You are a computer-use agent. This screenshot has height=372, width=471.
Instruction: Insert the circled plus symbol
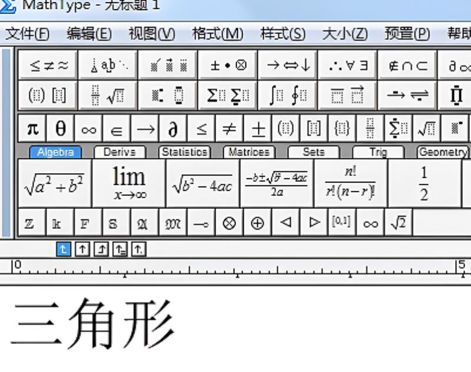coord(258,222)
